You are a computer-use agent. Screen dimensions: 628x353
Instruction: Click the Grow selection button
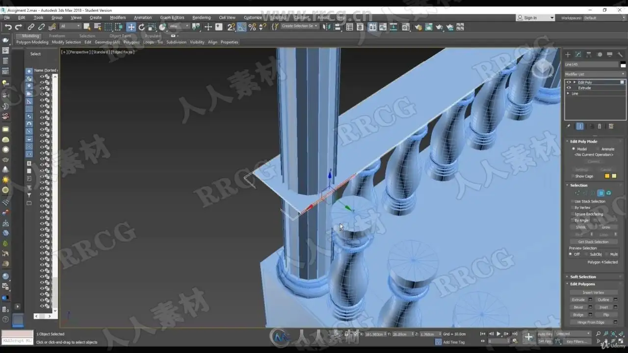(x=606, y=227)
